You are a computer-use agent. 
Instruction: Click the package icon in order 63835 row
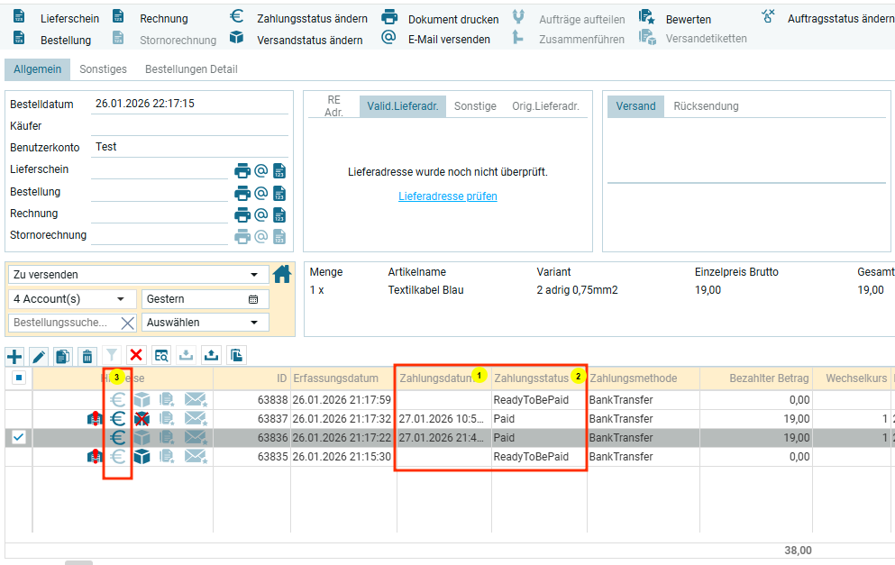click(x=142, y=457)
